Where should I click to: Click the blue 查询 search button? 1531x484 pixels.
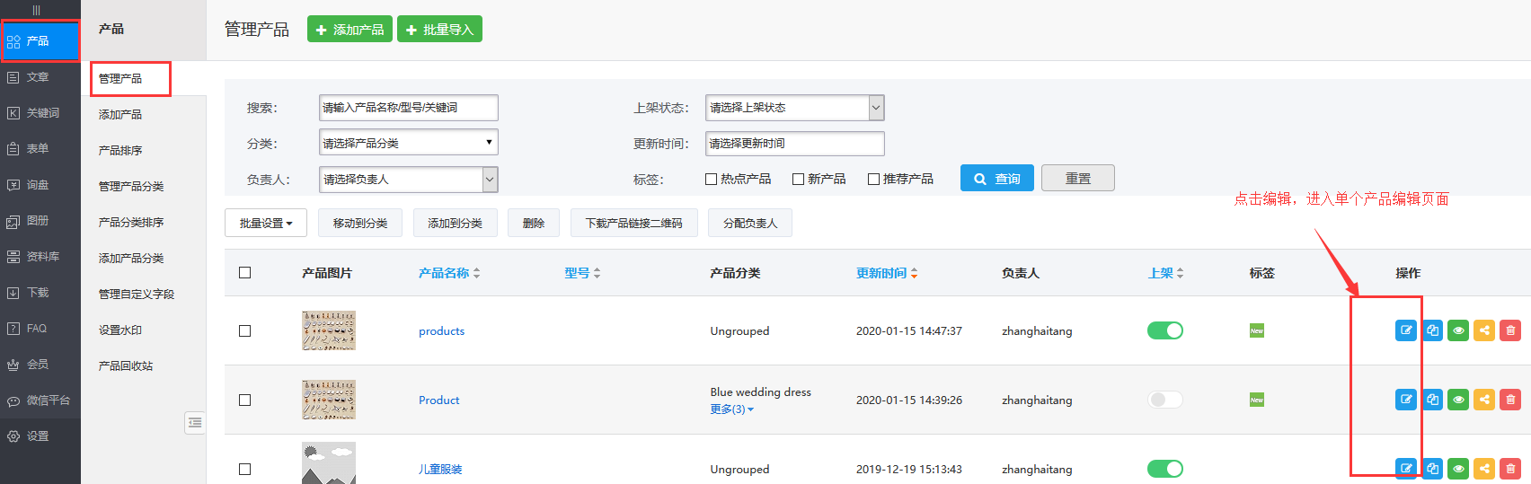coord(996,179)
